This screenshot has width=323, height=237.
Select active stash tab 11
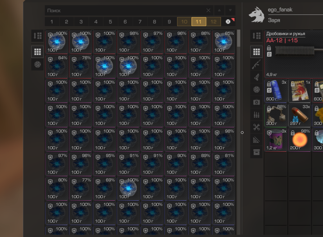tap(199, 22)
